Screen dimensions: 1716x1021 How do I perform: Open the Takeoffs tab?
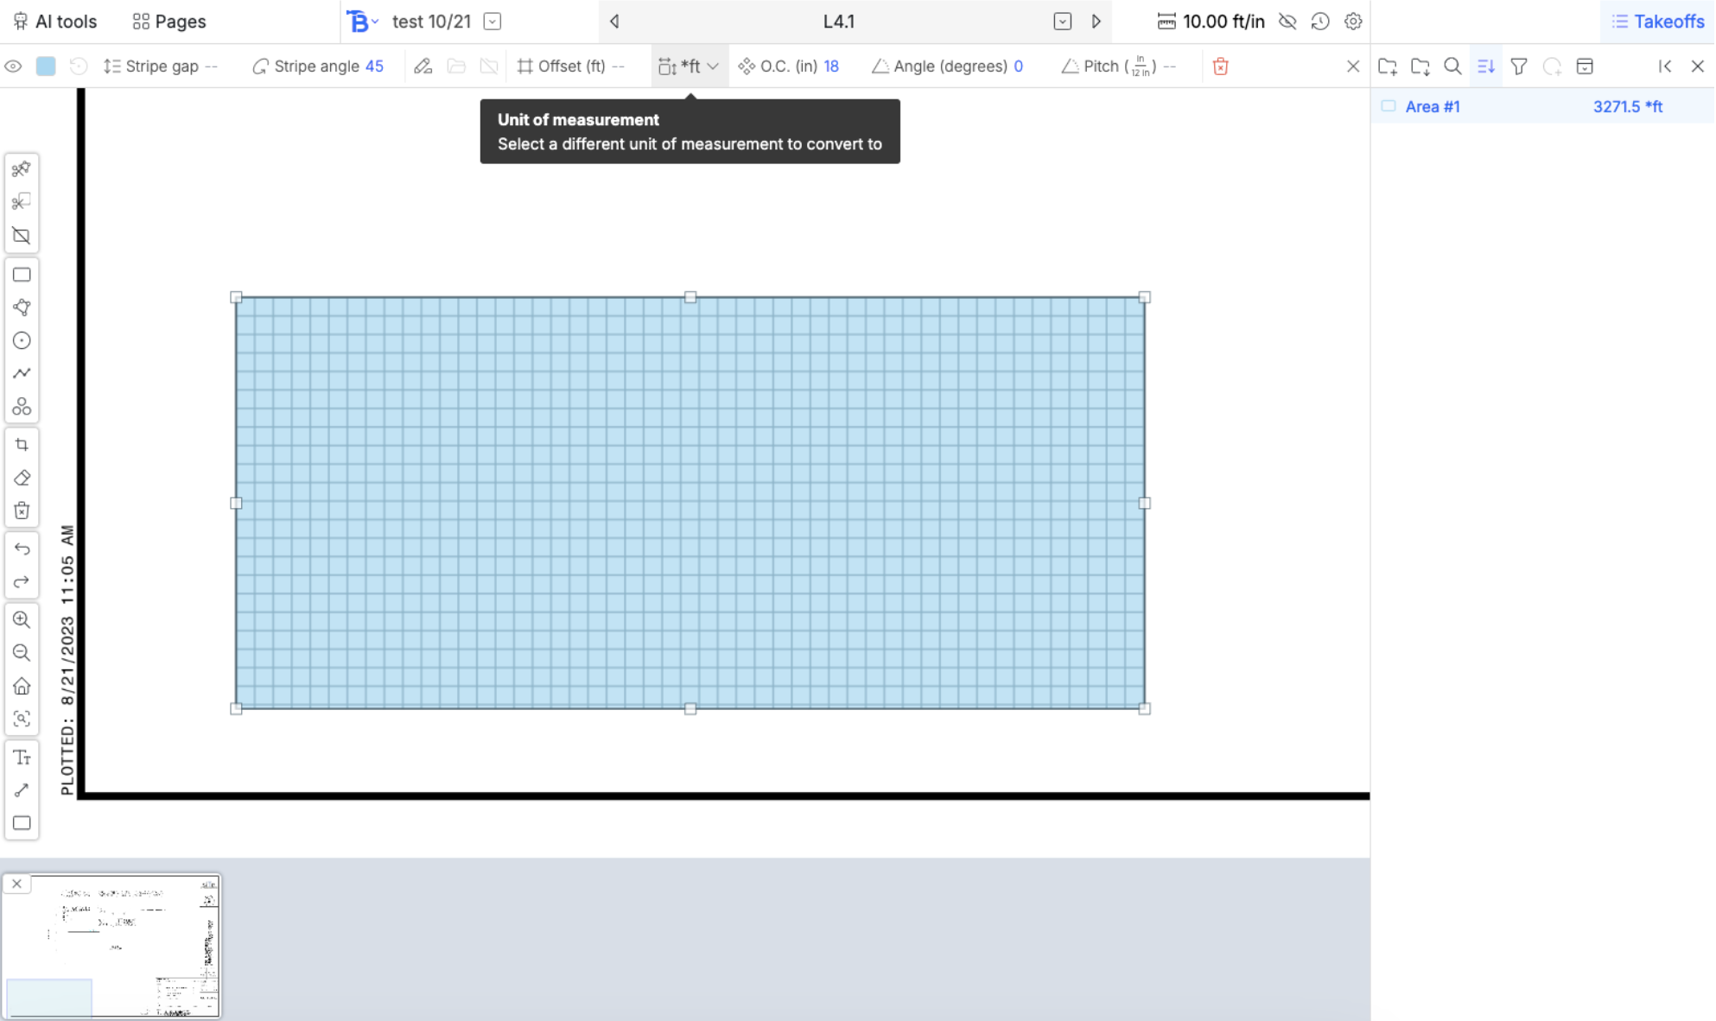click(x=1657, y=22)
